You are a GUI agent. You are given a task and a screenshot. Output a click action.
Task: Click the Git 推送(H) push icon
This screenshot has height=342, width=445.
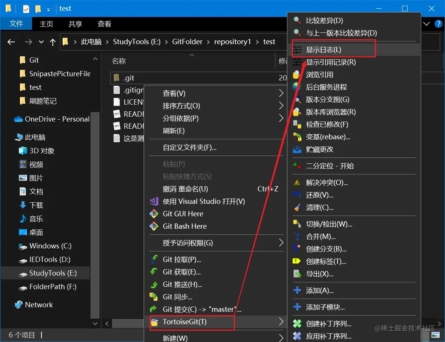coord(154,284)
